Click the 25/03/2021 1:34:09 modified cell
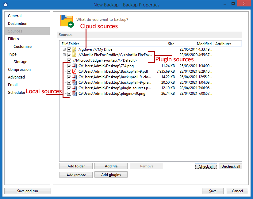The image size is (253, 199). coord(196,66)
